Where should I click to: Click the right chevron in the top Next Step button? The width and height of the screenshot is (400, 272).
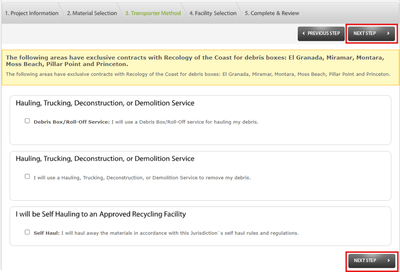388,33
